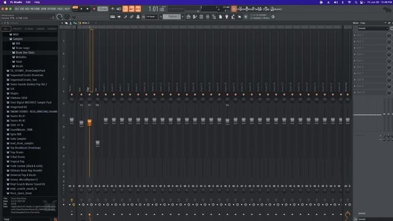Open the Slot 3 effect arrow
Viewport: 393px width, 221px height.
pyautogui.click(x=355, y=48)
